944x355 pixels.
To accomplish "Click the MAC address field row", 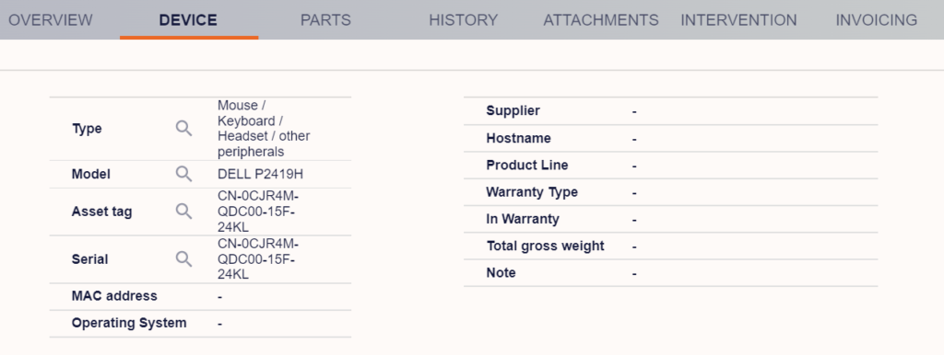I will click(x=200, y=297).
